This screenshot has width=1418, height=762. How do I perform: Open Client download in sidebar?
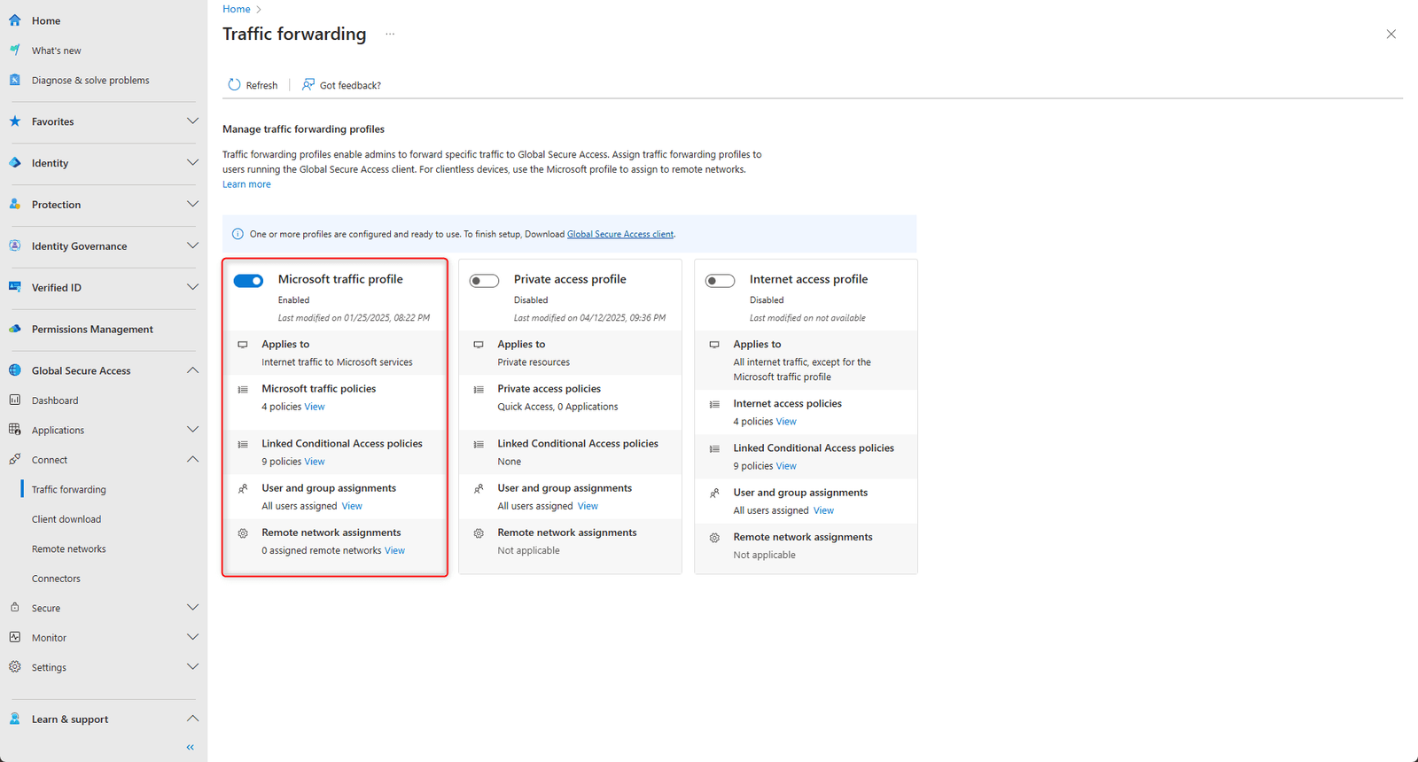(x=66, y=519)
